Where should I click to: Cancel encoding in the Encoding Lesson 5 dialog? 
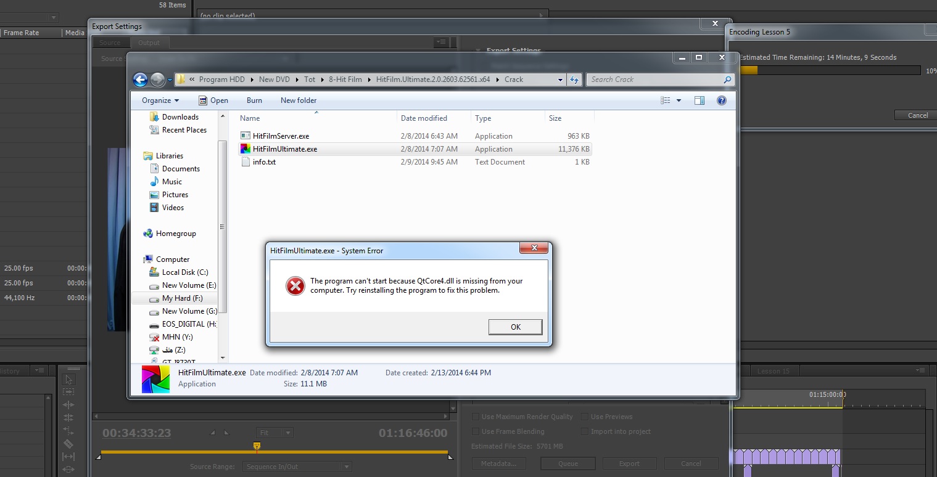[x=917, y=115]
